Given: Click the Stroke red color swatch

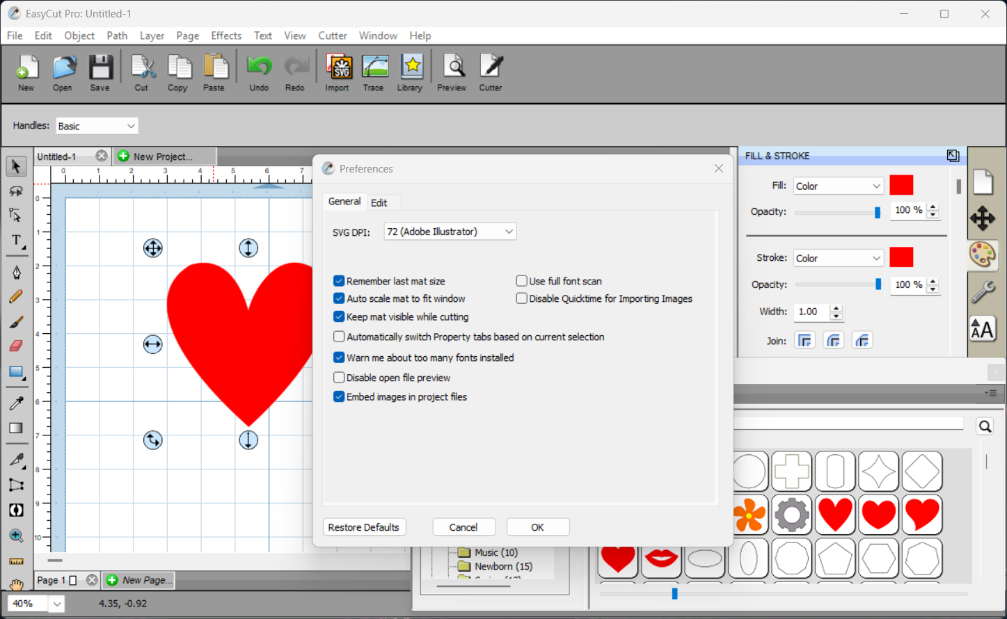Looking at the screenshot, I should click(x=901, y=257).
